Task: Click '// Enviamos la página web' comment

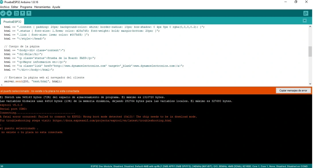Action: click(44, 78)
